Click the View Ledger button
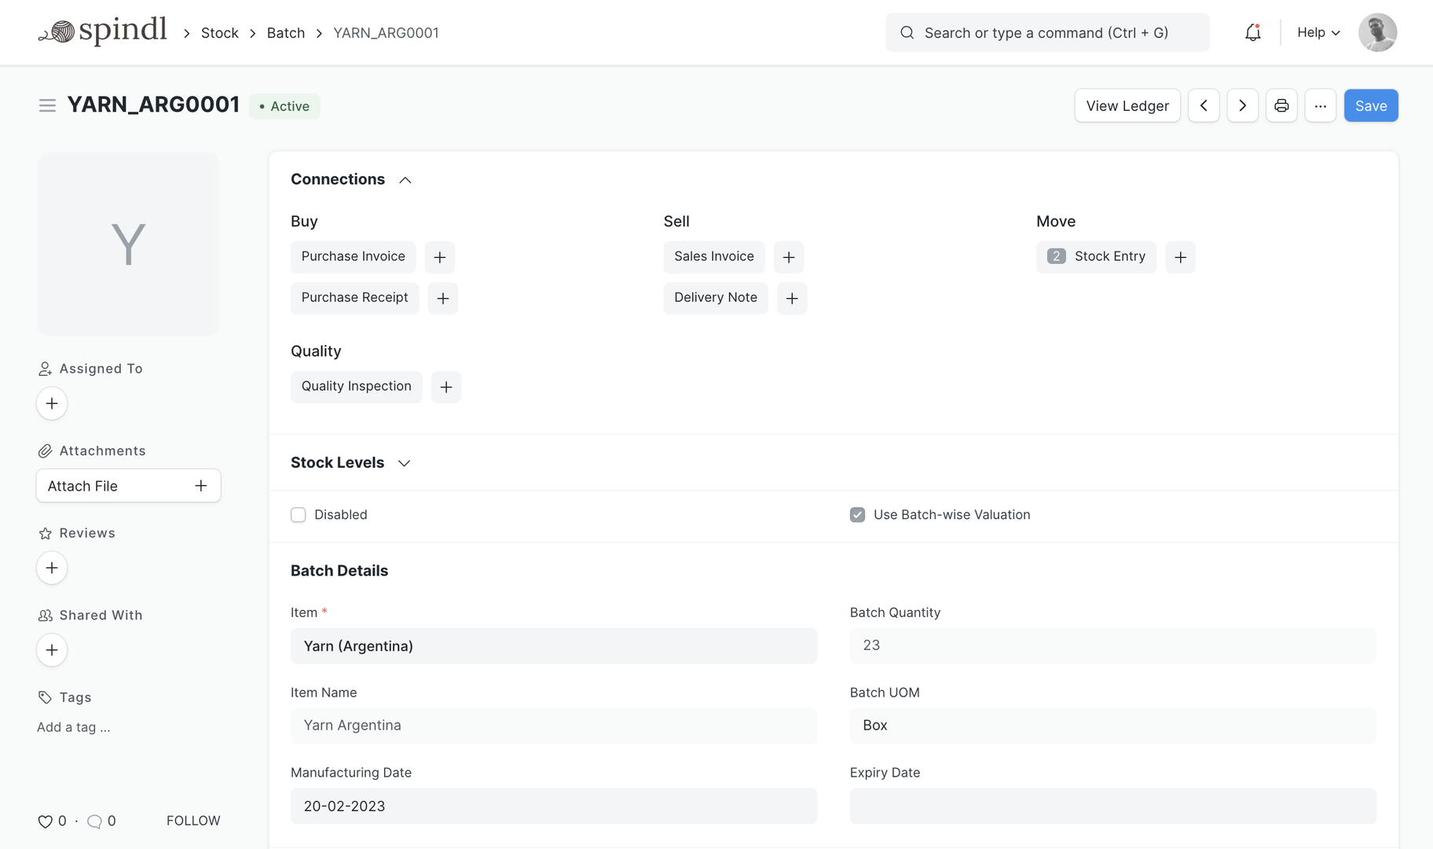1433x849 pixels. (1127, 105)
